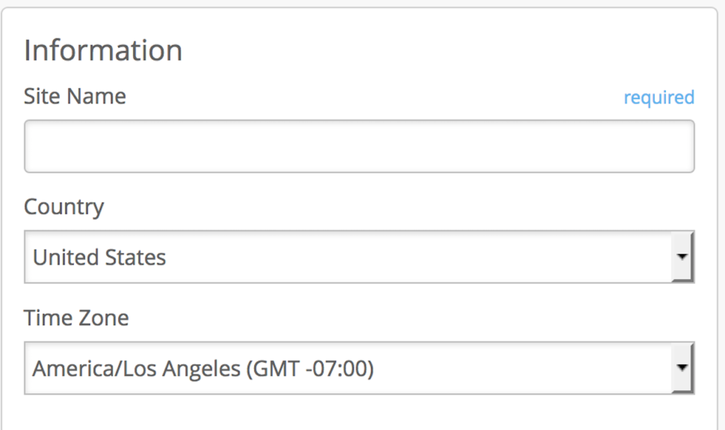The image size is (725, 430).
Task: Click the Country dropdown arrow button
Action: pos(682,257)
